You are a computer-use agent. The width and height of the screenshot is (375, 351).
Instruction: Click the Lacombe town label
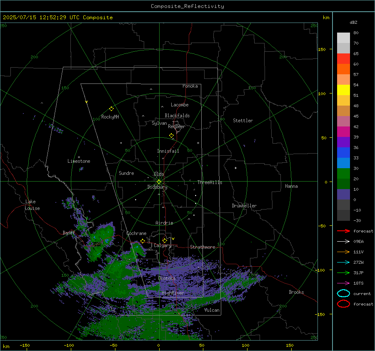pos(180,105)
